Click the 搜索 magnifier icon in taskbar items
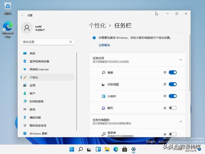The height and width of the screenshot is (154, 205). point(103,73)
